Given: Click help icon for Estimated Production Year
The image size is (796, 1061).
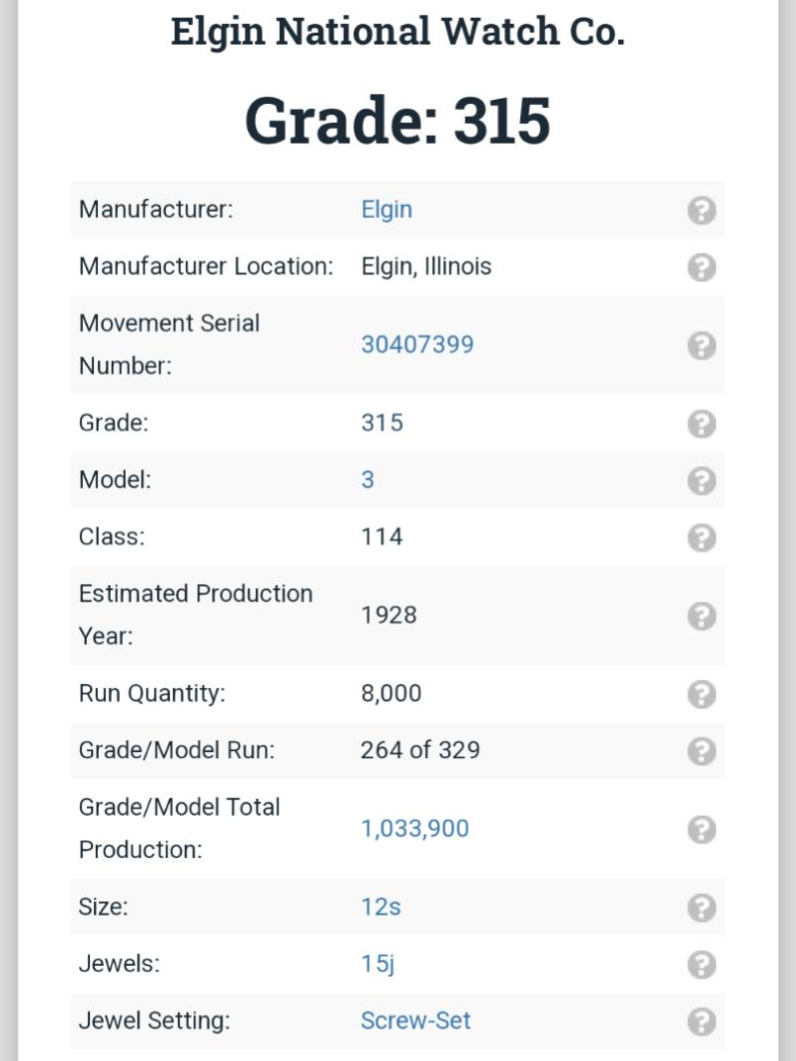Looking at the screenshot, I should (x=701, y=617).
